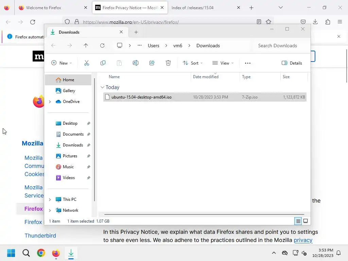
Task: Open the New item dropdown
Action: click(62, 63)
